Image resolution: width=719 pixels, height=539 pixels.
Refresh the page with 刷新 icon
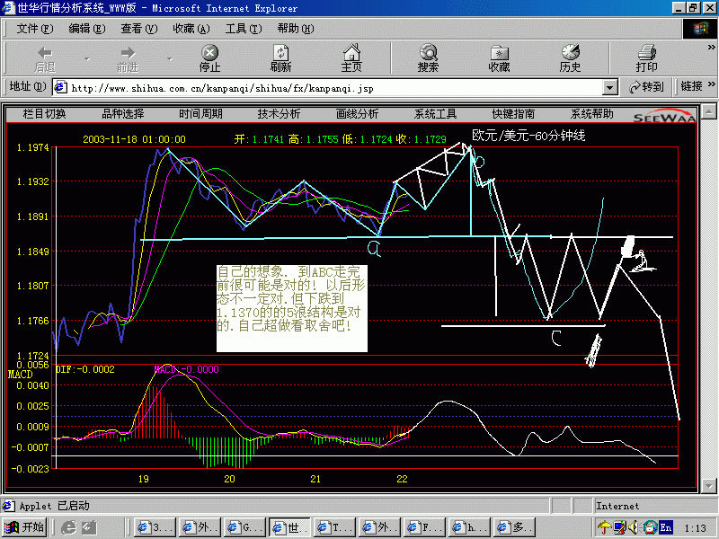[x=280, y=58]
